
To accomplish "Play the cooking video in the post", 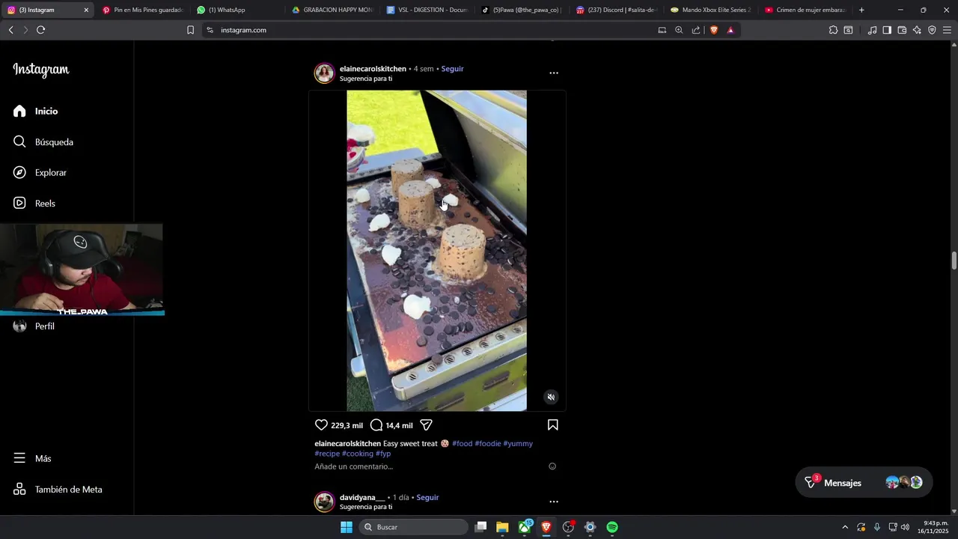I will [436, 251].
